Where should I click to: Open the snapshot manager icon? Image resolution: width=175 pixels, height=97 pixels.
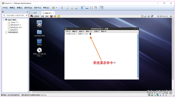[77, 8]
